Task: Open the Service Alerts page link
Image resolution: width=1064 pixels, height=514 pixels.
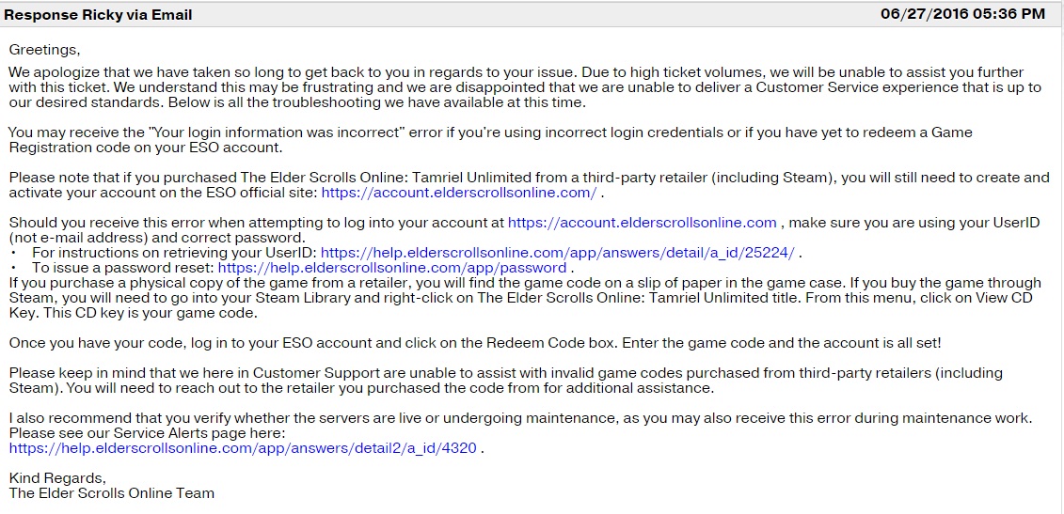Action: [x=243, y=447]
